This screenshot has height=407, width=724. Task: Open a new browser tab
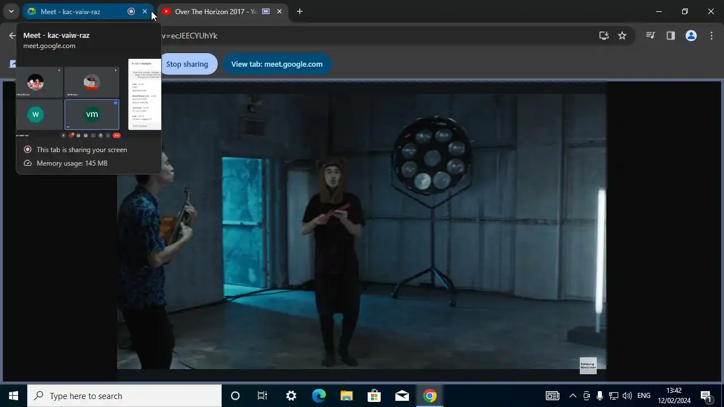300,11
